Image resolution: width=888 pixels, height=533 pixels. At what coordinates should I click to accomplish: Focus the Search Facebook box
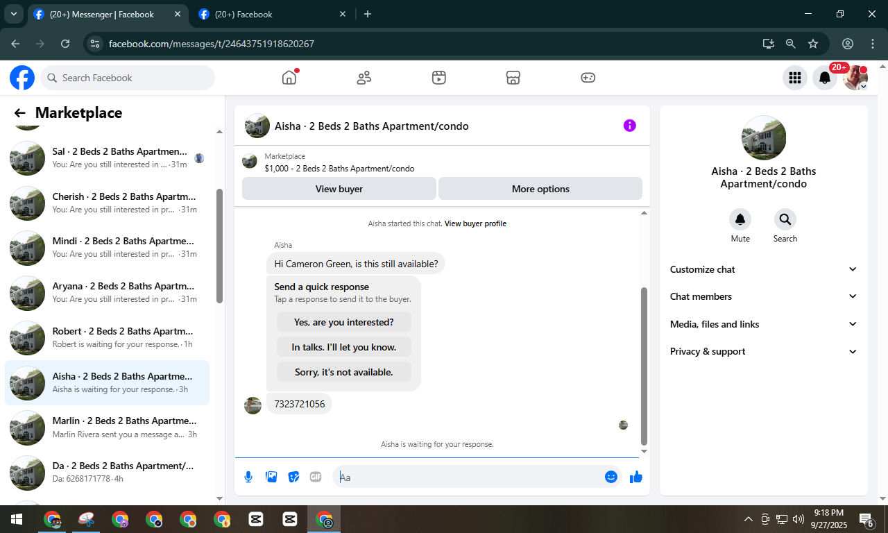[128, 78]
